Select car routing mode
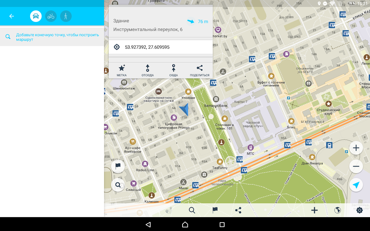 [36, 16]
